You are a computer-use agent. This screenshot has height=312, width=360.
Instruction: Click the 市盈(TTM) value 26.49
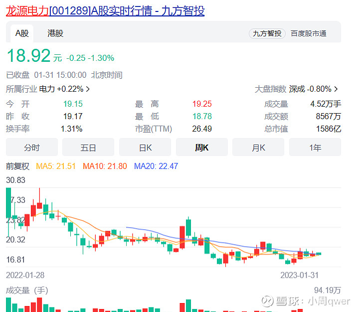click(x=202, y=129)
